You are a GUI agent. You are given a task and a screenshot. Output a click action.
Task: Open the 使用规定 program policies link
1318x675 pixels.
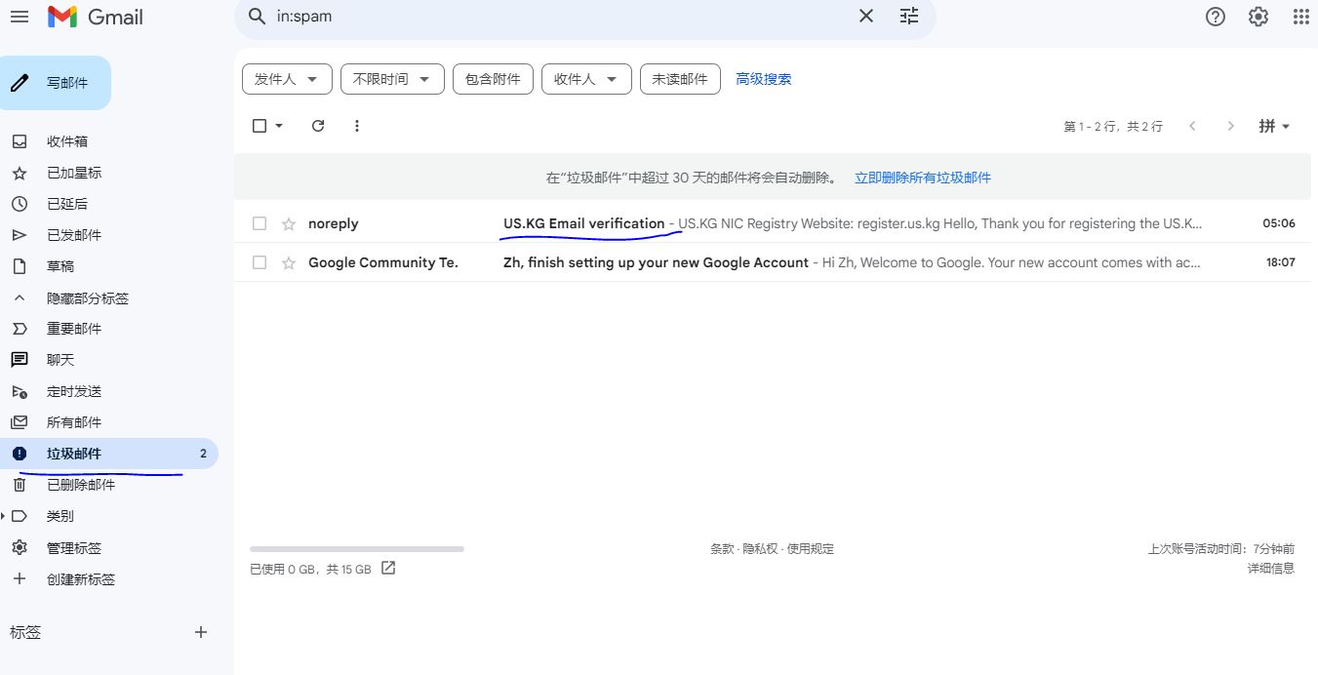811,548
